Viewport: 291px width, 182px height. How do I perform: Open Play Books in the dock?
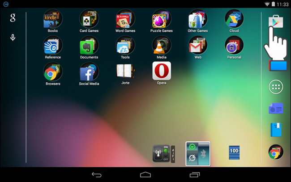coord(276,130)
